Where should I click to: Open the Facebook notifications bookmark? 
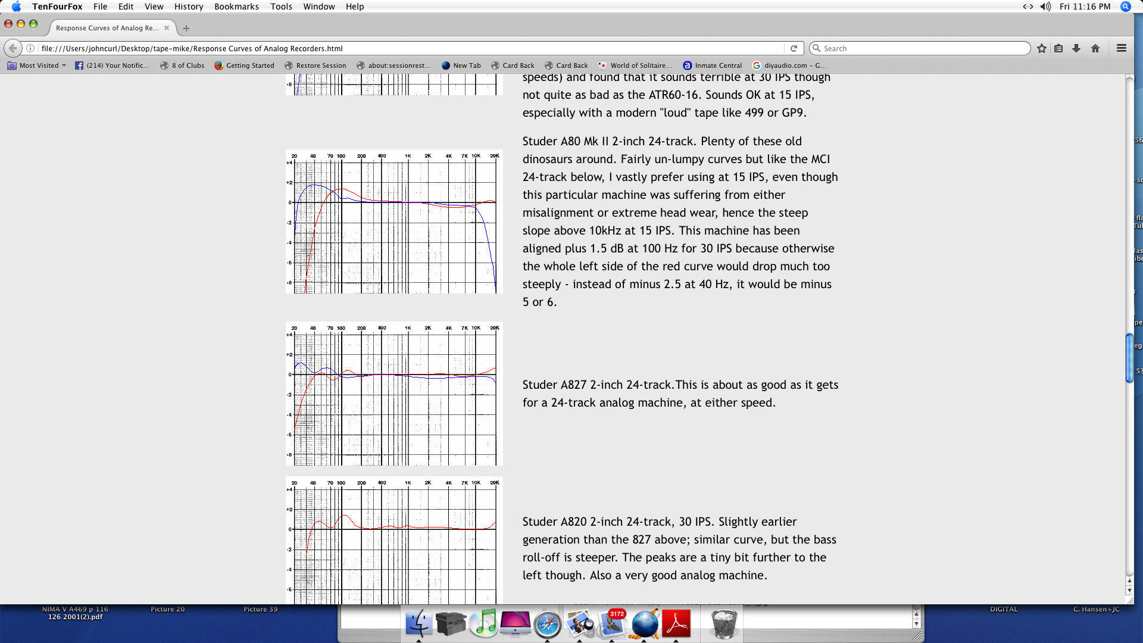112,65
